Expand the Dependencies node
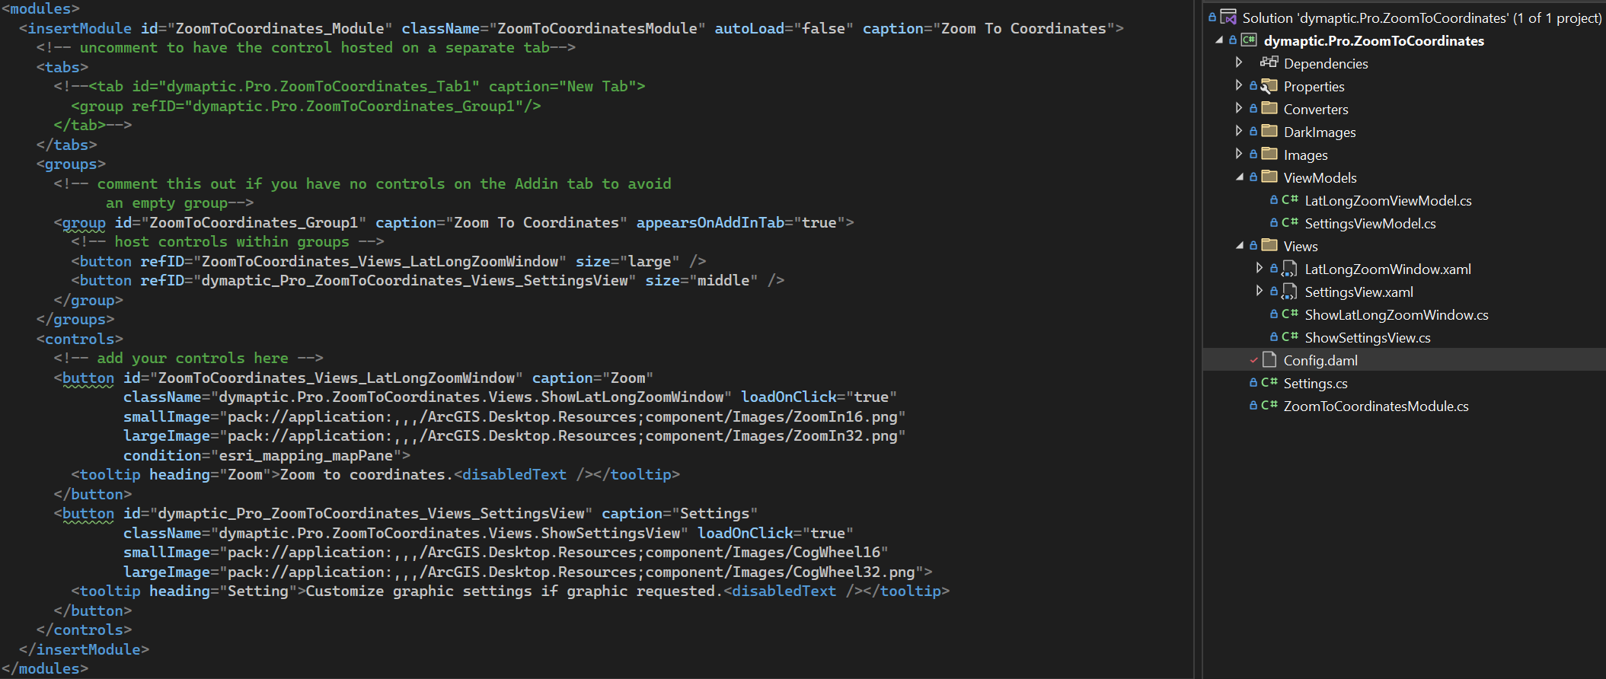Image resolution: width=1606 pixels, height=679 pixels. coord(1238,63)
